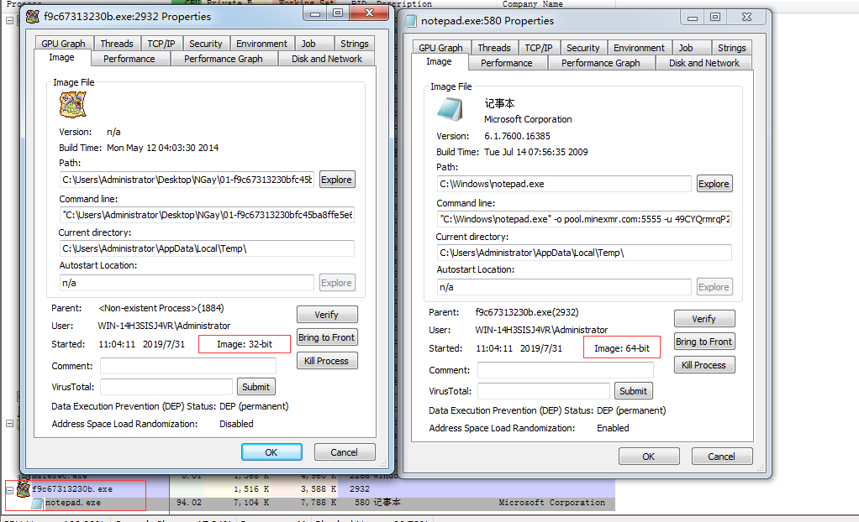The width and height of the screenshot is (859, 522).
Task: Click Bring to Front in notepad window
Action: (x=704, y=342)
